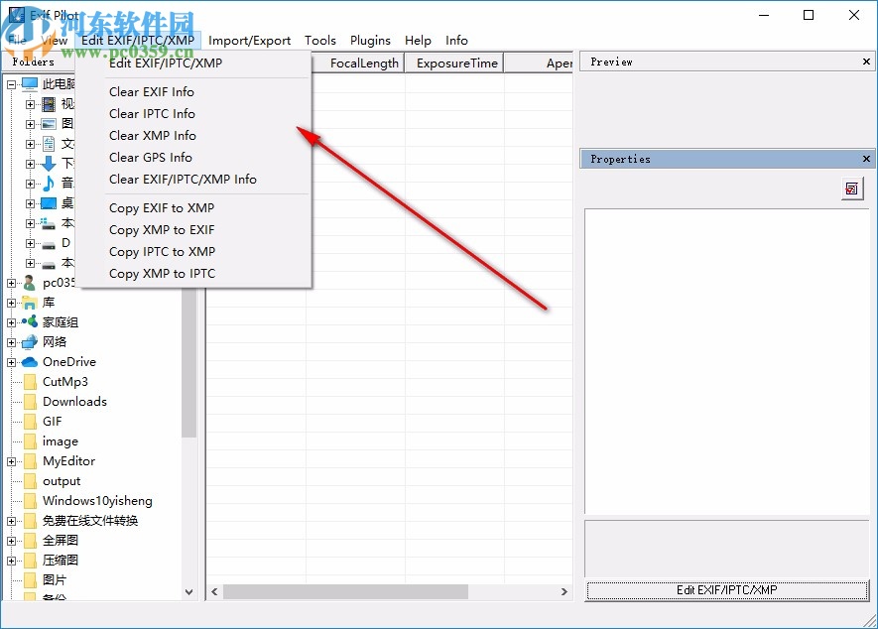Click the Edit EXIF/IPTC/XMP button at bottom right
The image size is (878, 629).
(x=725, y=590)
